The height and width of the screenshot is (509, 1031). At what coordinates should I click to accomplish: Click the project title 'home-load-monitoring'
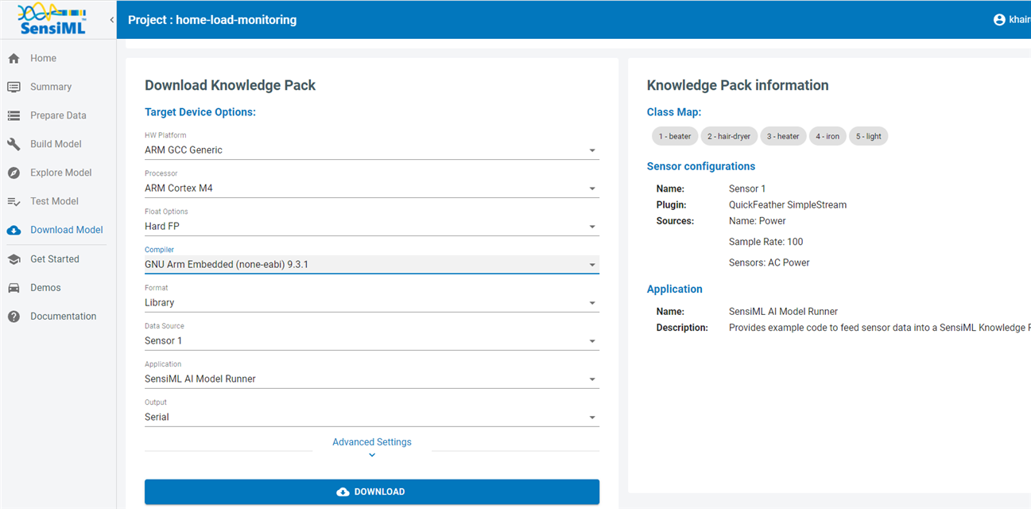[x=236, y=20]
